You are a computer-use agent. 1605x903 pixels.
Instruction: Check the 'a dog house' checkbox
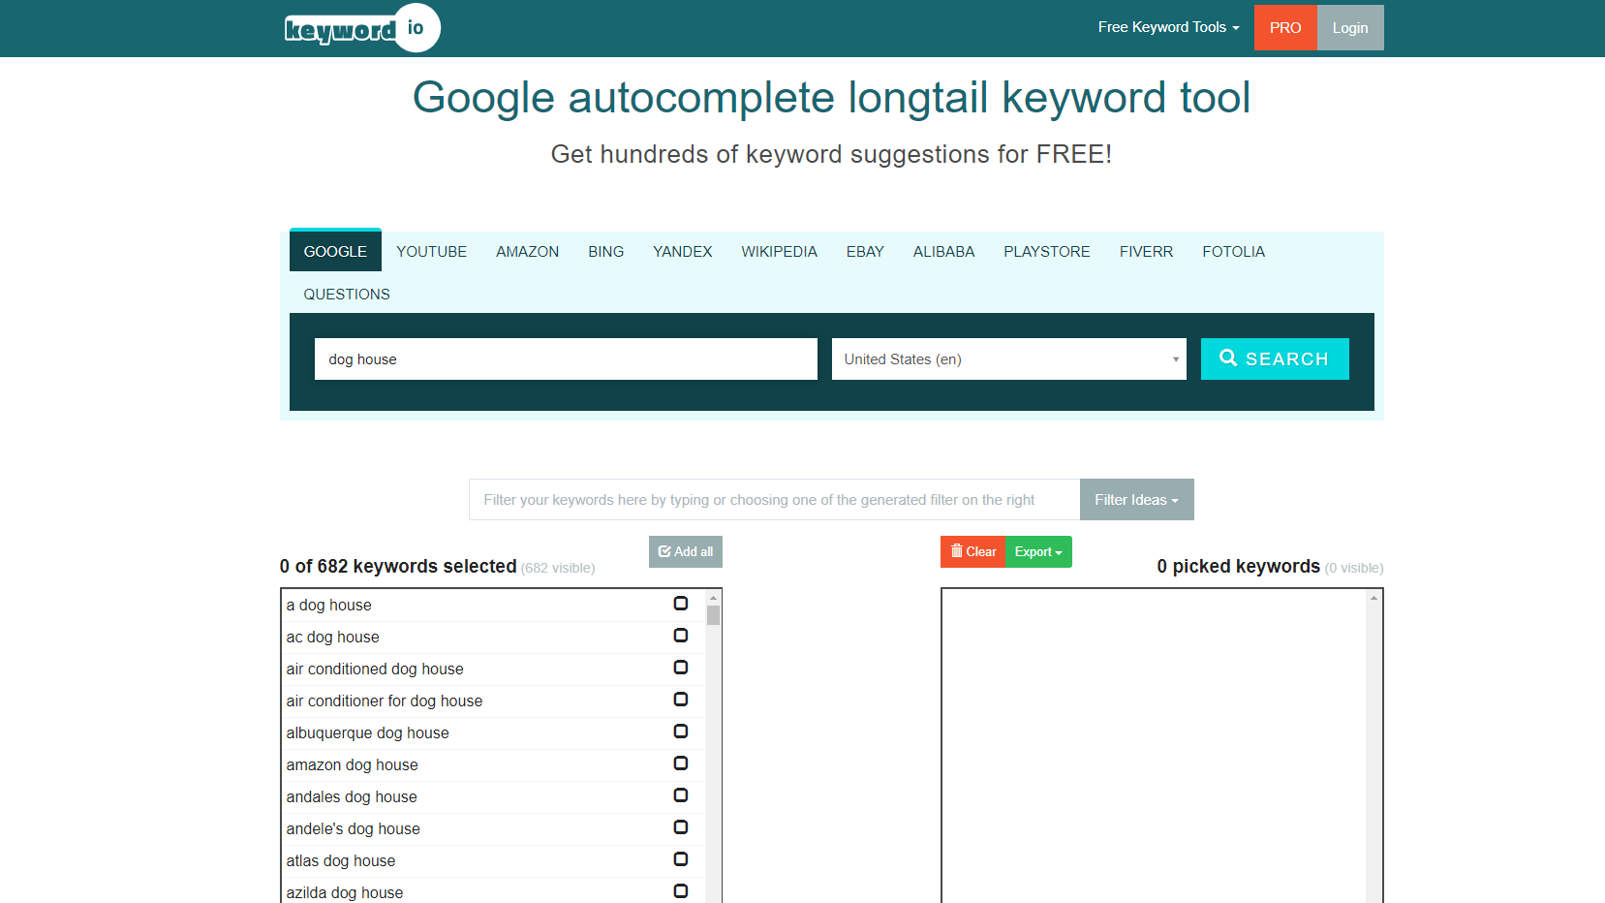[x=681, y=604]
